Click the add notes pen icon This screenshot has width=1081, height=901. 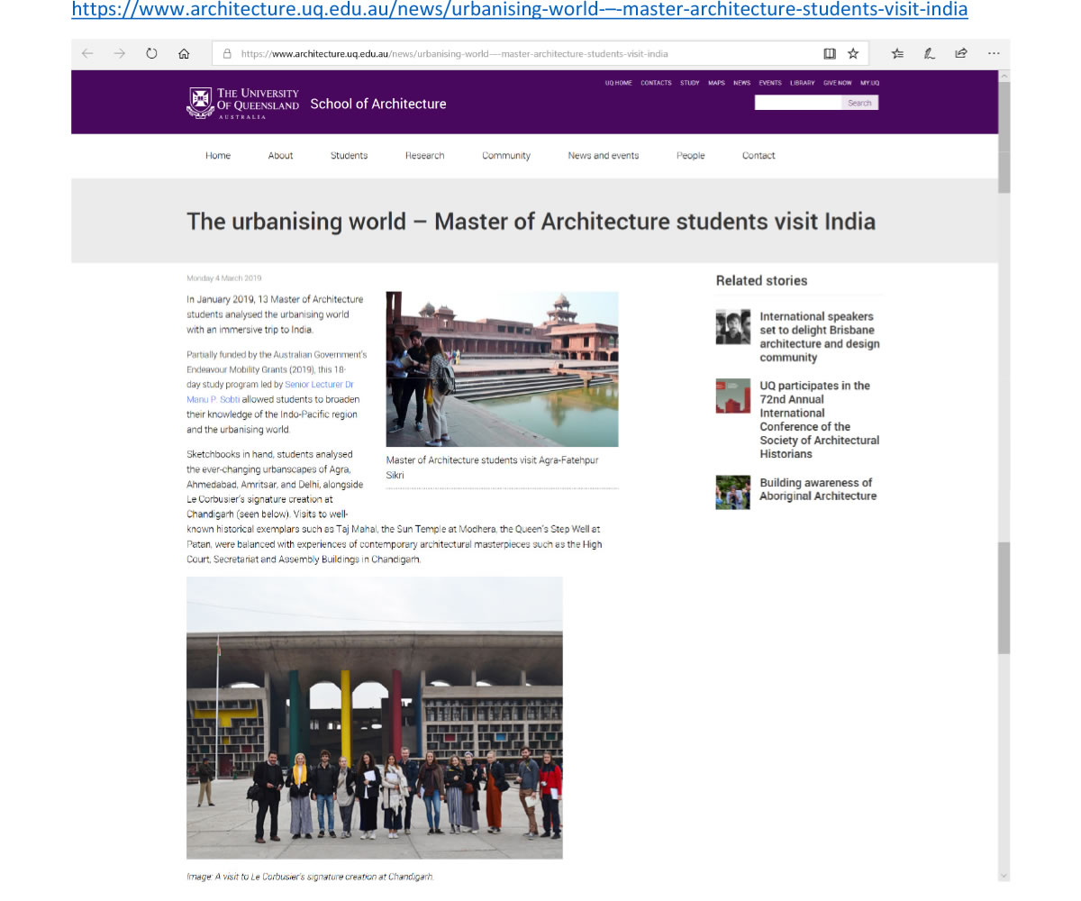click(x=930, y=54)
